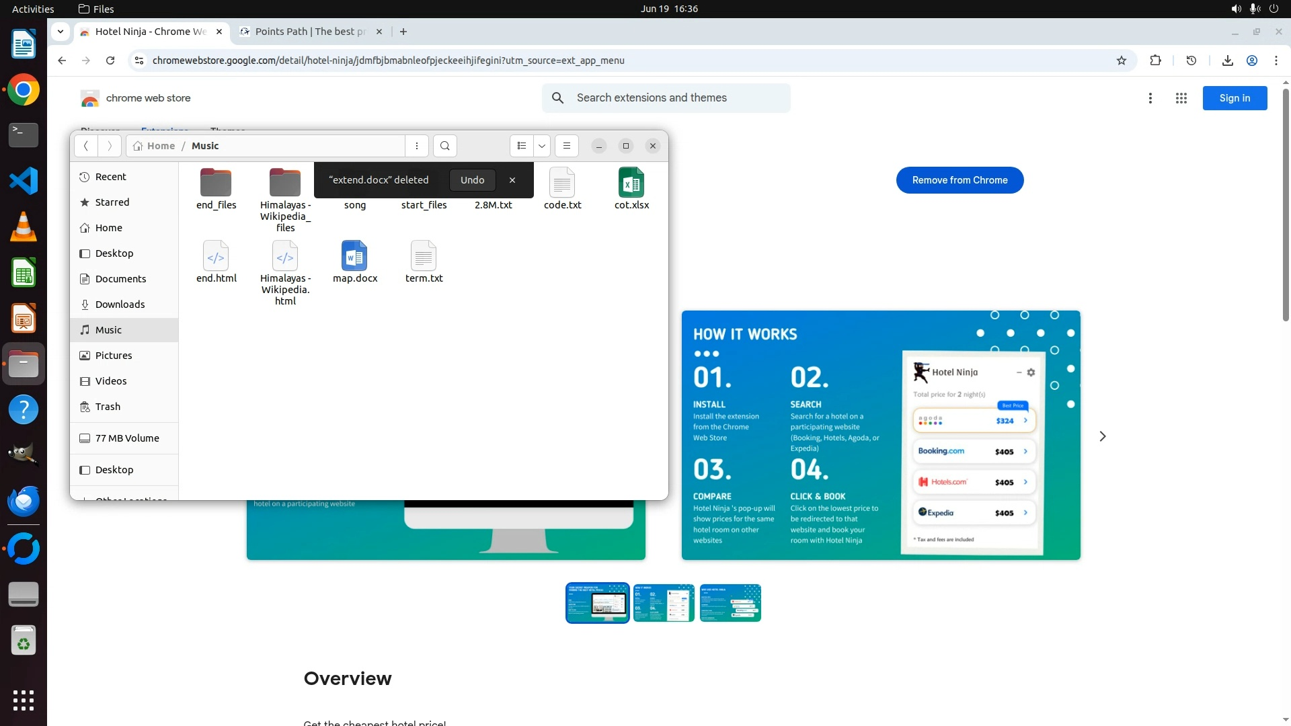Expand the tab search dropdown arrow
The height and width of the screenshot is (726, 1291).
pyautogui.click(x=61, y=32)
